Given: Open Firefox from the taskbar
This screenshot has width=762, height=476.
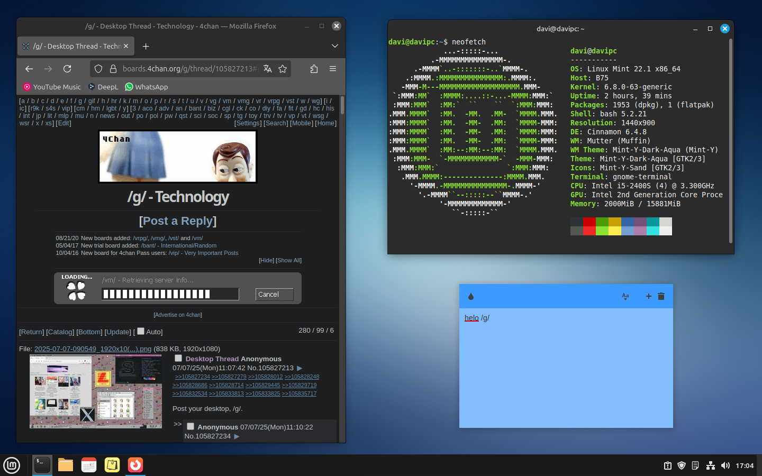Looking at the screenshot, I should coord(135,465).
